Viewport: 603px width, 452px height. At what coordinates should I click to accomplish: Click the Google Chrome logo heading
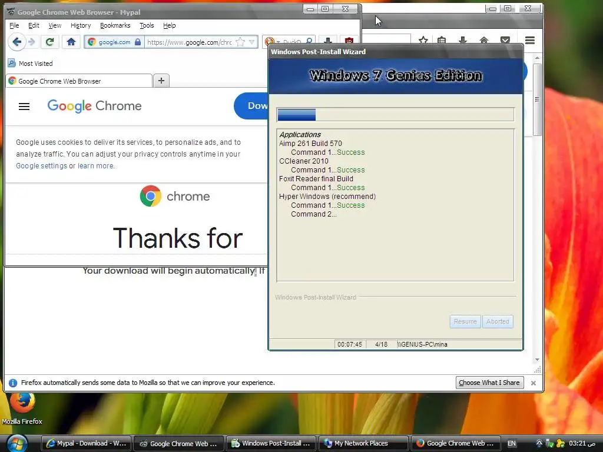pyautogui.click(x=95, y=106)
